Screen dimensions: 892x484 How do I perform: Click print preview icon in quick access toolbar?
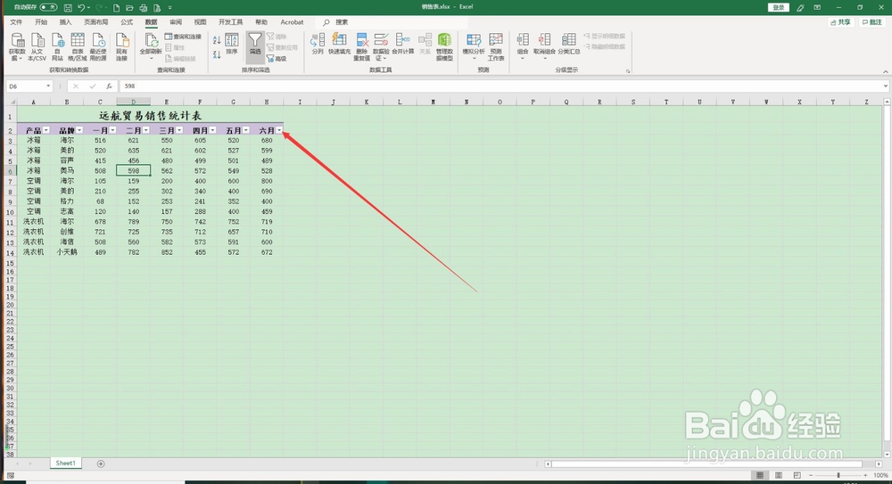coord(144,7)
